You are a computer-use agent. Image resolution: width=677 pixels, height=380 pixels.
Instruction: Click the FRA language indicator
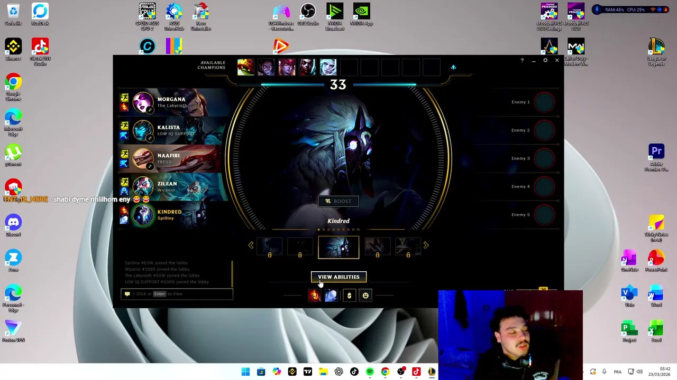pos(617,372)
